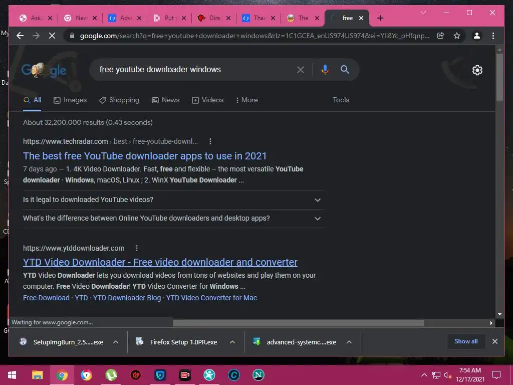Open options for the techradar result
Image resolution: width=513 pixels, height=385 pixels.
(x=210, y=141)
